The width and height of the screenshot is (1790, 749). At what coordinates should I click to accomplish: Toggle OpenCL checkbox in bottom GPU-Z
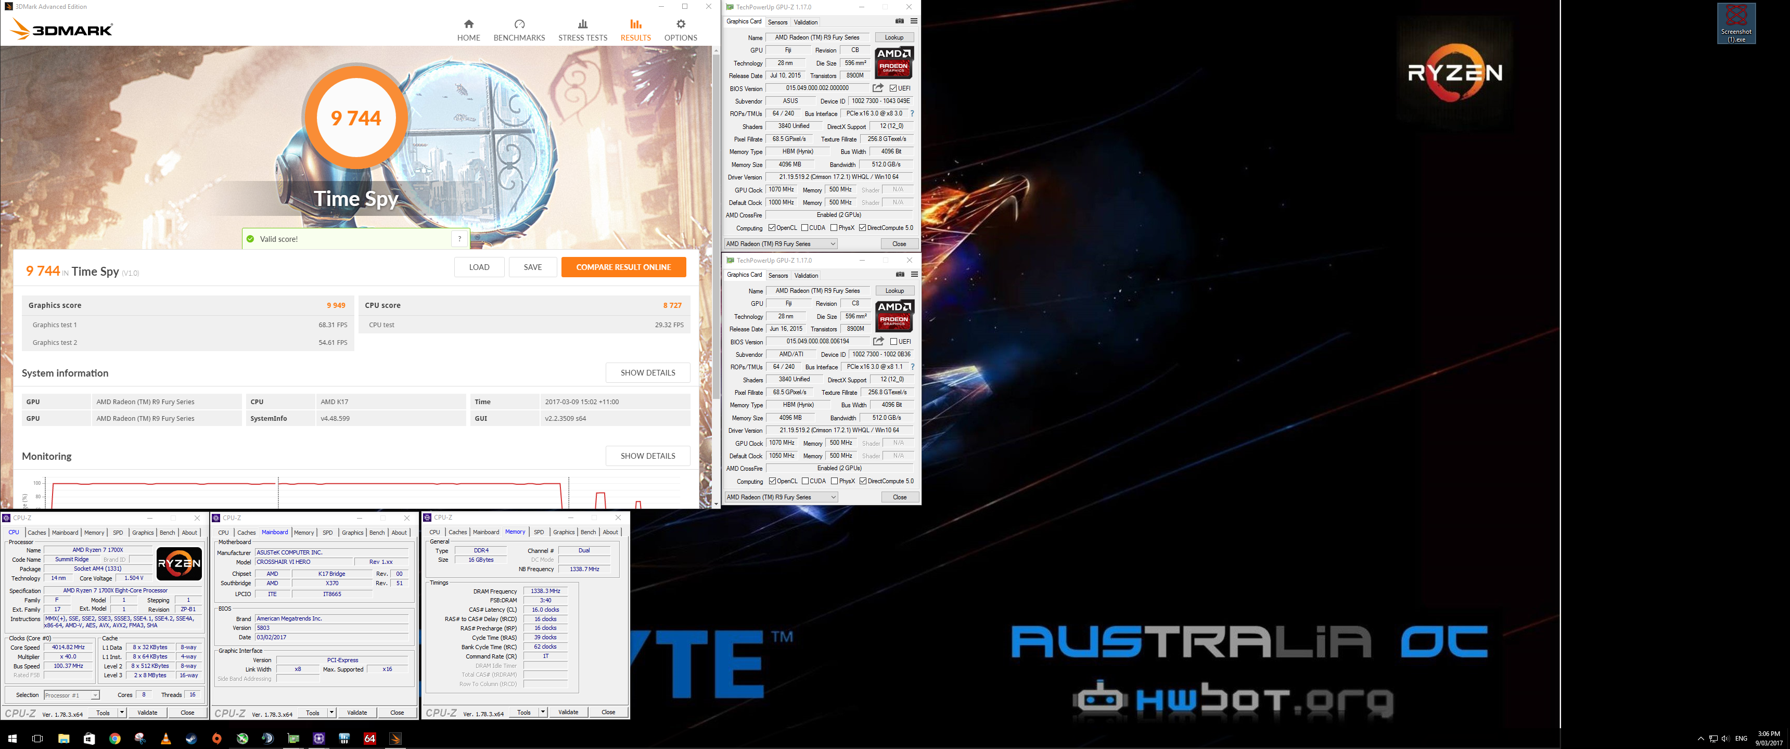(x=772, y=481)
